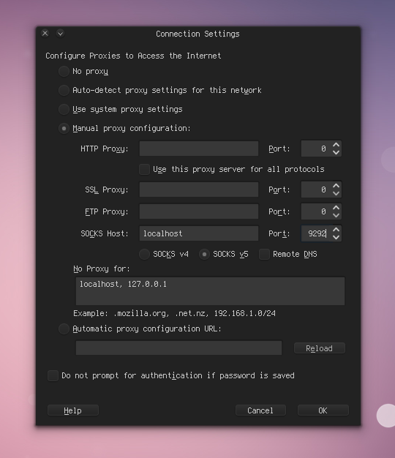
Task: Click the HTTP Proxy host field
Action: 199,149
